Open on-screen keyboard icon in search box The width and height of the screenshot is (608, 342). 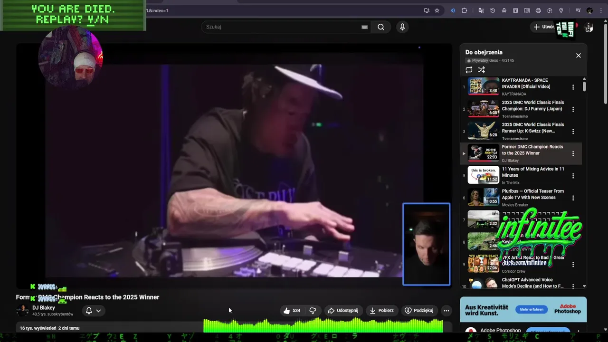click(x=364, y=27)
